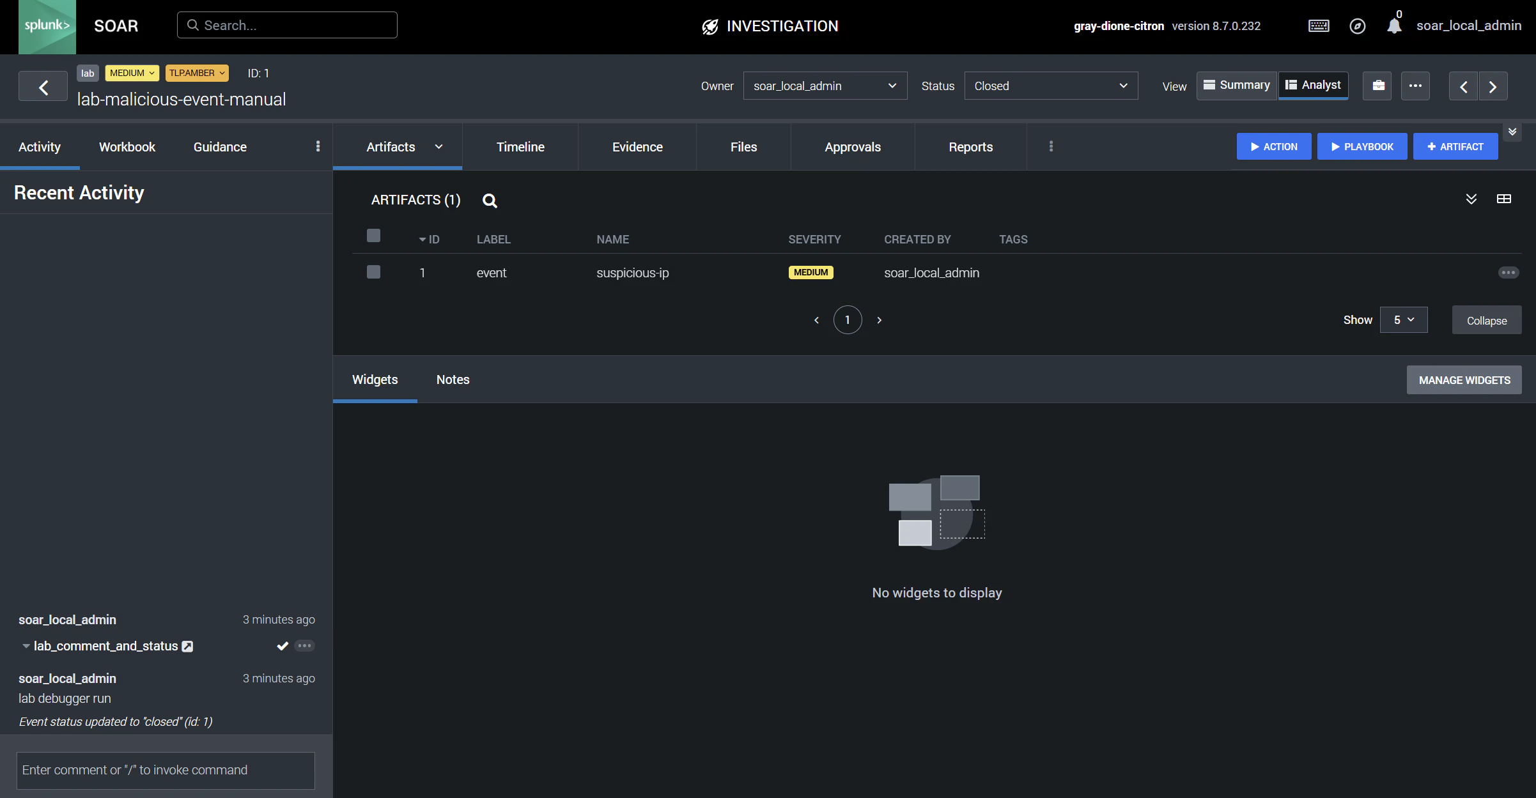Open the Evidence tab
This screenshot has width=1536, height=798.
click(637, 147)
